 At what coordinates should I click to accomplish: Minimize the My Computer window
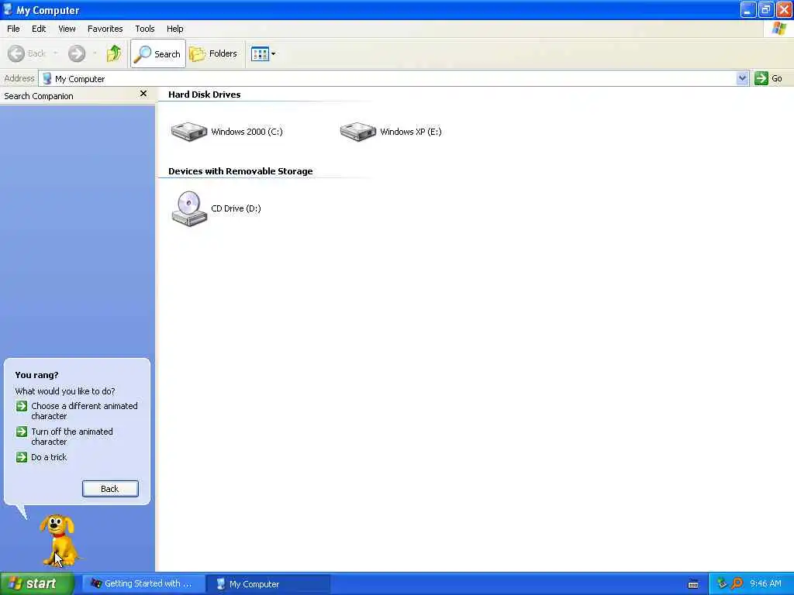tap(748, 9)
